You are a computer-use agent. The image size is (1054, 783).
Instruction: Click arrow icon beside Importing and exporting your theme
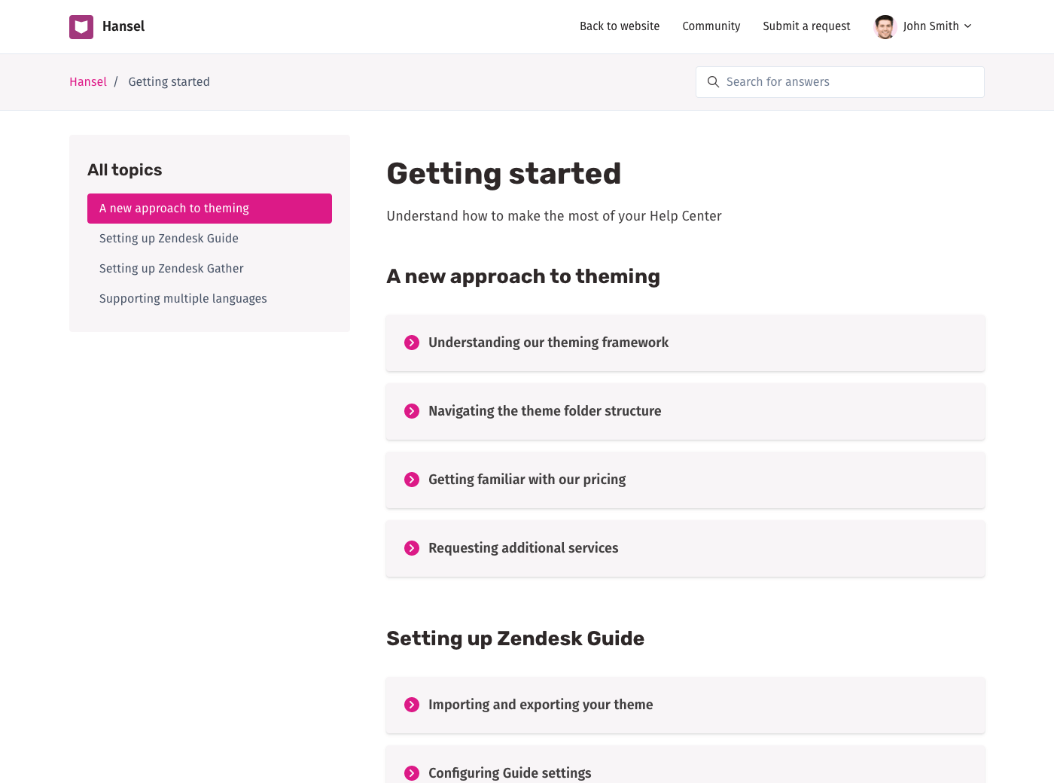[412, 705]
